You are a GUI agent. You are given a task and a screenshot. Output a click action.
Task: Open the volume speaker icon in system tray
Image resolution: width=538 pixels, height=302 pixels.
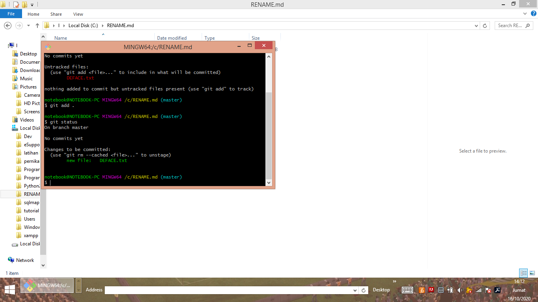pyautogui.click(x=460, y=290)
